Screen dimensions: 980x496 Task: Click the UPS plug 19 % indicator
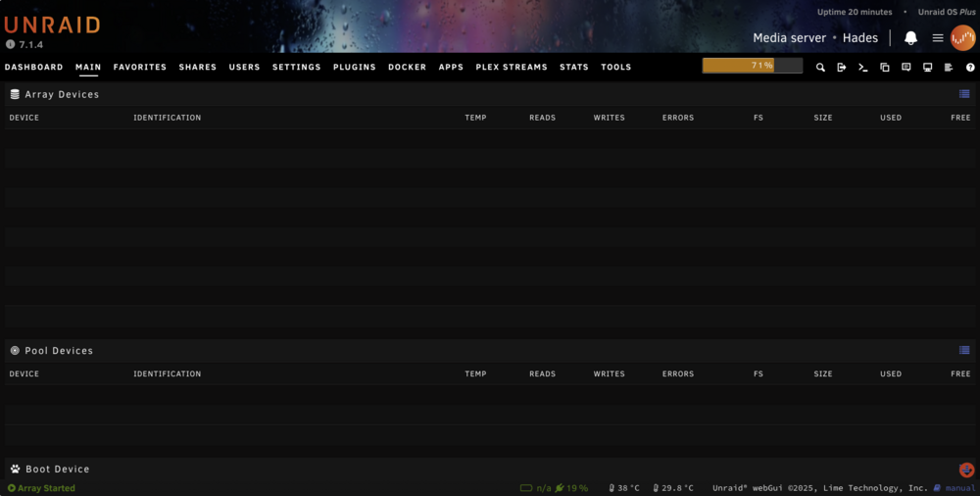coord(571,488)
